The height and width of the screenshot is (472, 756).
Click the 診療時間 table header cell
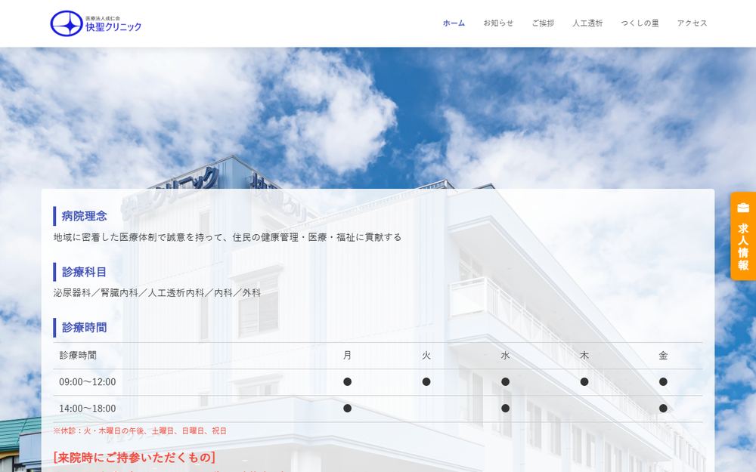pyautogui.click(x=78, y=356)
